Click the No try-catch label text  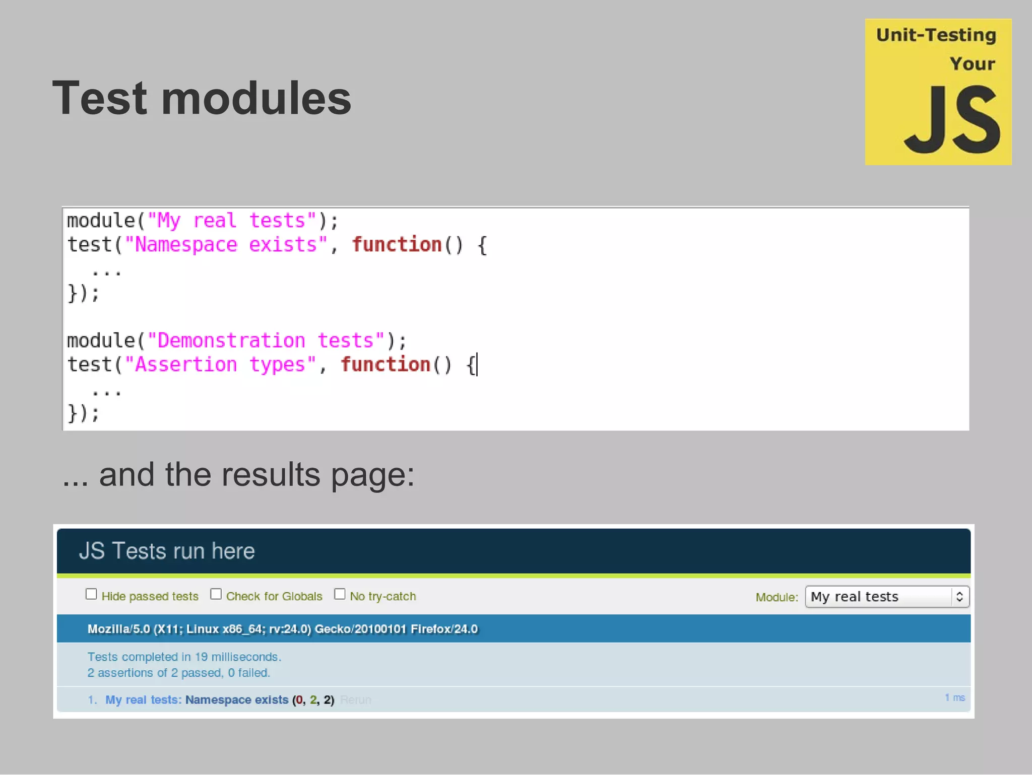[x=382, y=597]
